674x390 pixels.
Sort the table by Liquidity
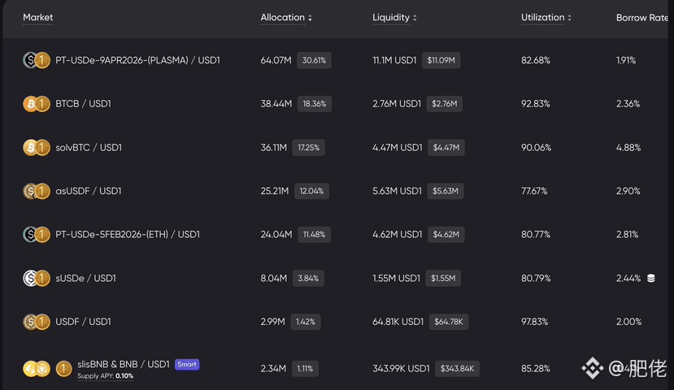pyautogui.click(x=394, y=17)
